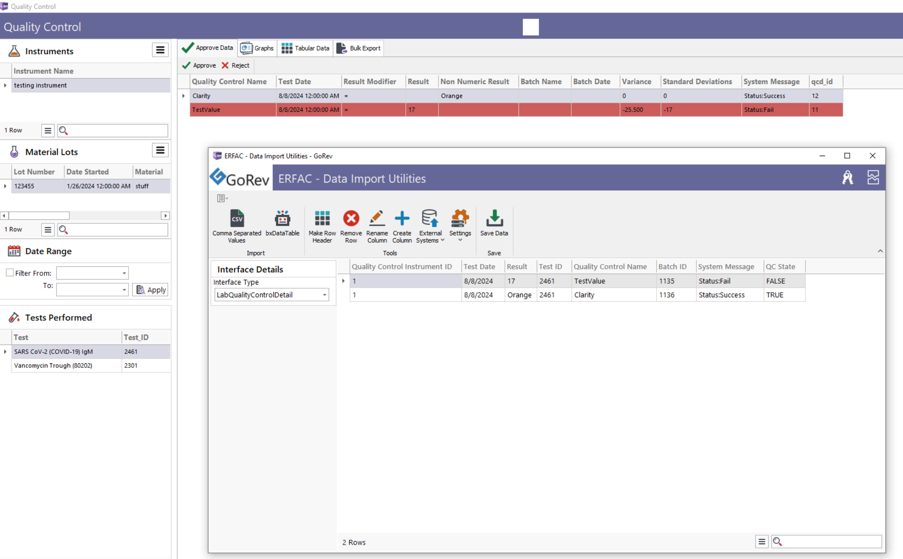Click the Instruments flask icon

[14, 51]
